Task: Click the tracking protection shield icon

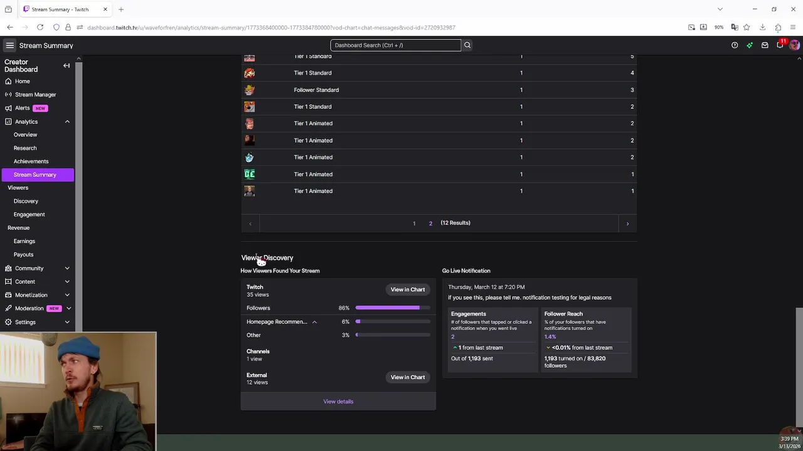Action: (x=56, y=28)
